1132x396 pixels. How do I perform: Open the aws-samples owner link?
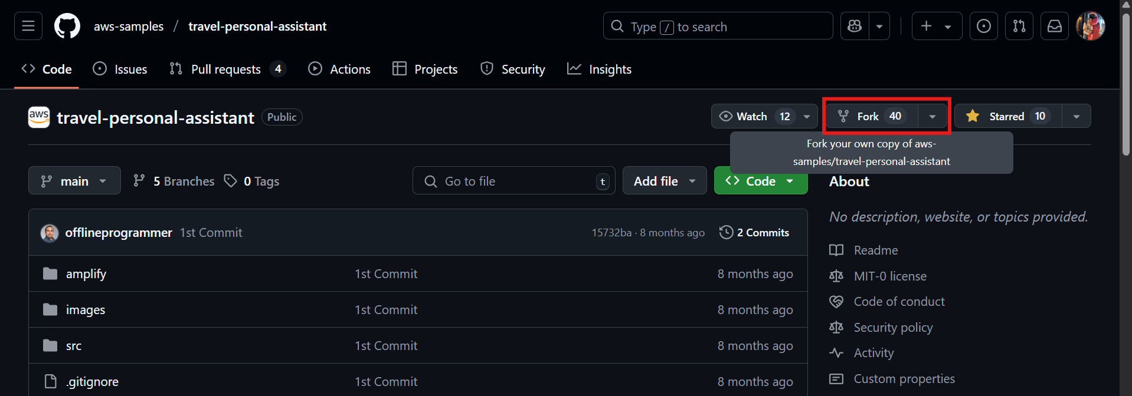(x=129, y=27)
